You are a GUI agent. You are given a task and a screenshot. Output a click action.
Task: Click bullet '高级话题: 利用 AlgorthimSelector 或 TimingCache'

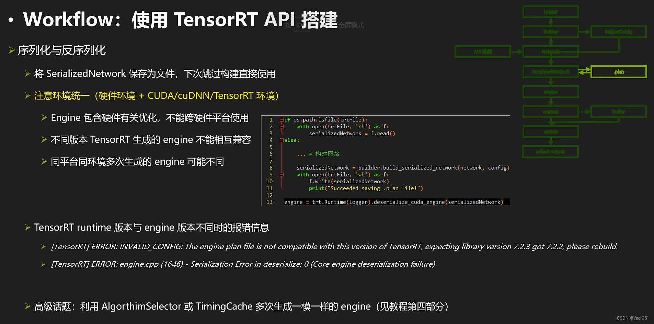[241, 306]
